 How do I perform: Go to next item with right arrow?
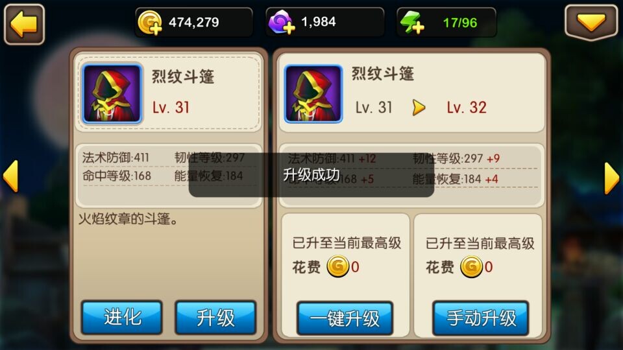click(612, 178)
